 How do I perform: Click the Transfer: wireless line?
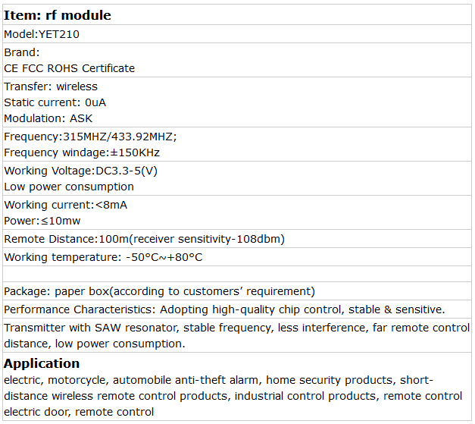(51, 86)
